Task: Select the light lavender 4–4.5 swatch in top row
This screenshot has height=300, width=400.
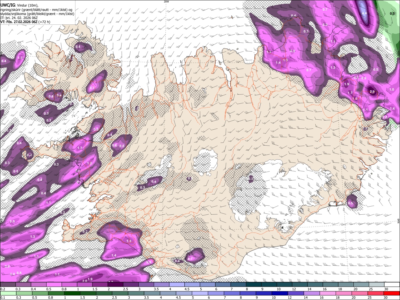Action: [x=177, y=285]
